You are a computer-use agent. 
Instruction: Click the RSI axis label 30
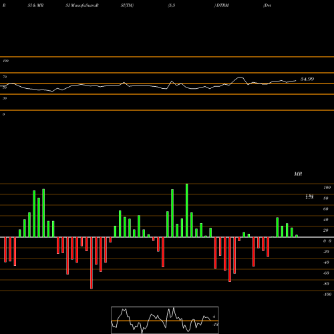click(x=5, y=98)
